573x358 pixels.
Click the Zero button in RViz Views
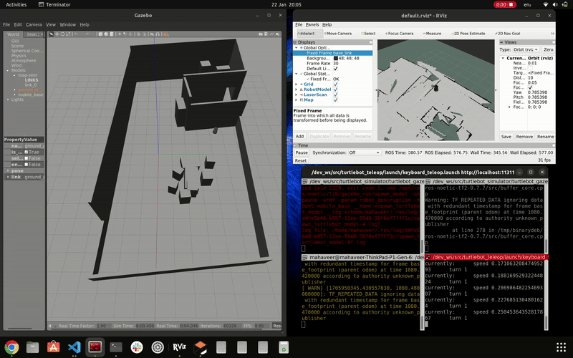pyautogui.click(x=548, y=49)
